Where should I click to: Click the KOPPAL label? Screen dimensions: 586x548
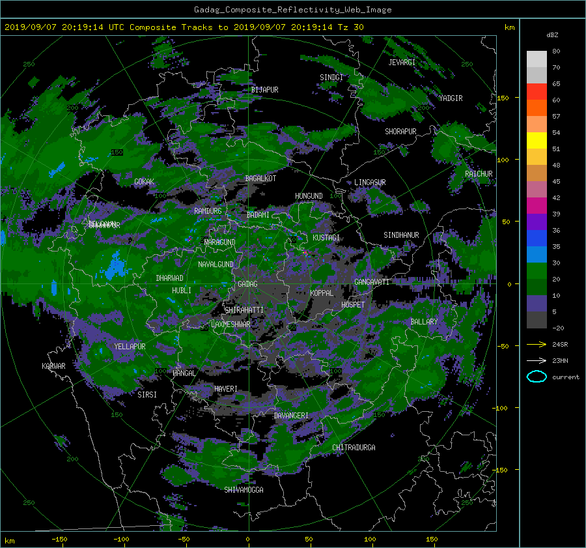tap(322, 293)
